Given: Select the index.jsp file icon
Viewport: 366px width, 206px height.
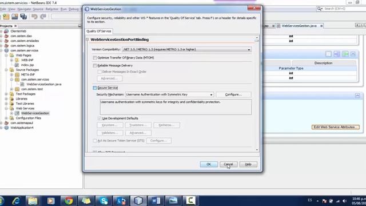Looking at the screenshot, I should point(17,65).
